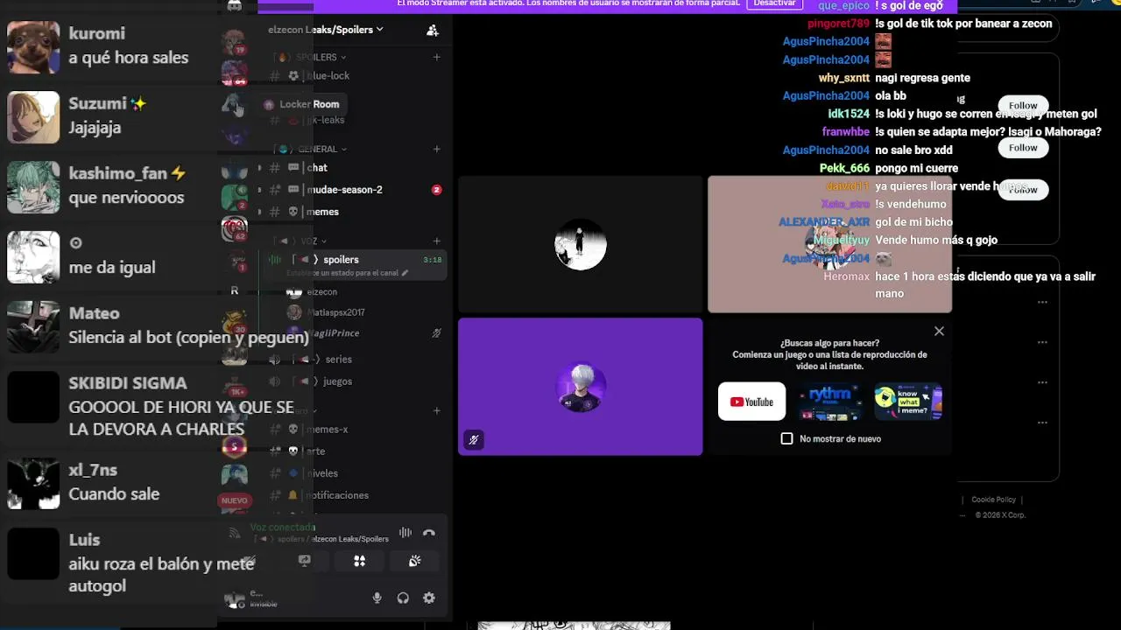Click Desactivar in the Streamer mode banner

774,4
